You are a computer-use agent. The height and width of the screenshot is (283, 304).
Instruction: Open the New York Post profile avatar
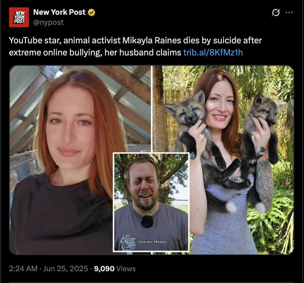pyautogui.click(x=19, y=17)
